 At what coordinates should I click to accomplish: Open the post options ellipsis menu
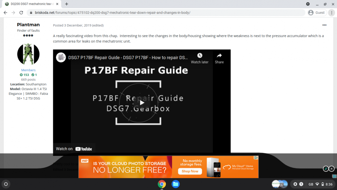click(324, 25)
